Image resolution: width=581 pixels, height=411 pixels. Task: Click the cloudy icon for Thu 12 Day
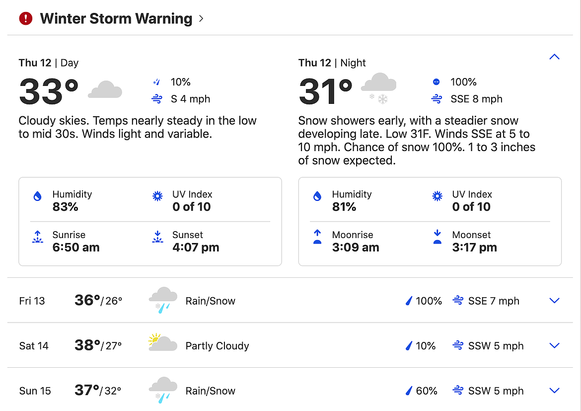(x=105, y=90)
